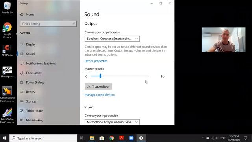Viewport: 252px width, 142px height.
Task: Open Power & sleep settings
Action: coord(48,82)
